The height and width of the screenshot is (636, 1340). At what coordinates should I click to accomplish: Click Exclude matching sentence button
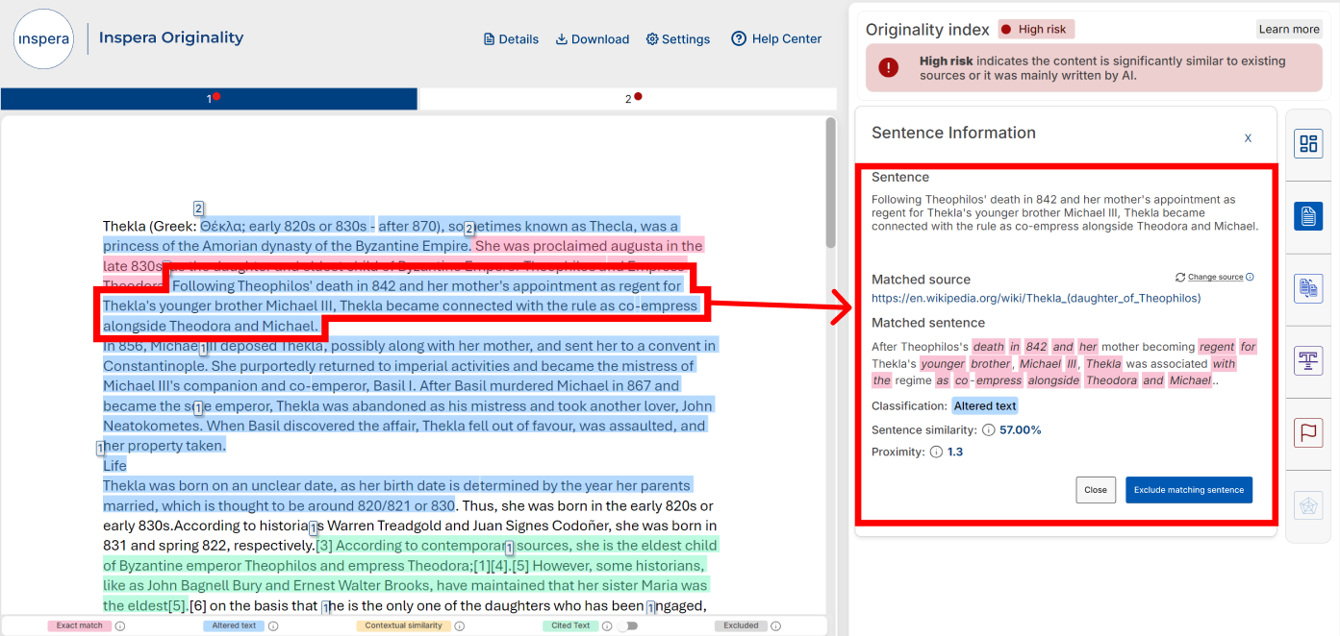1189,490
